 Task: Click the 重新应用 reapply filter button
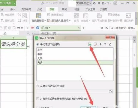tap(7, 21)
